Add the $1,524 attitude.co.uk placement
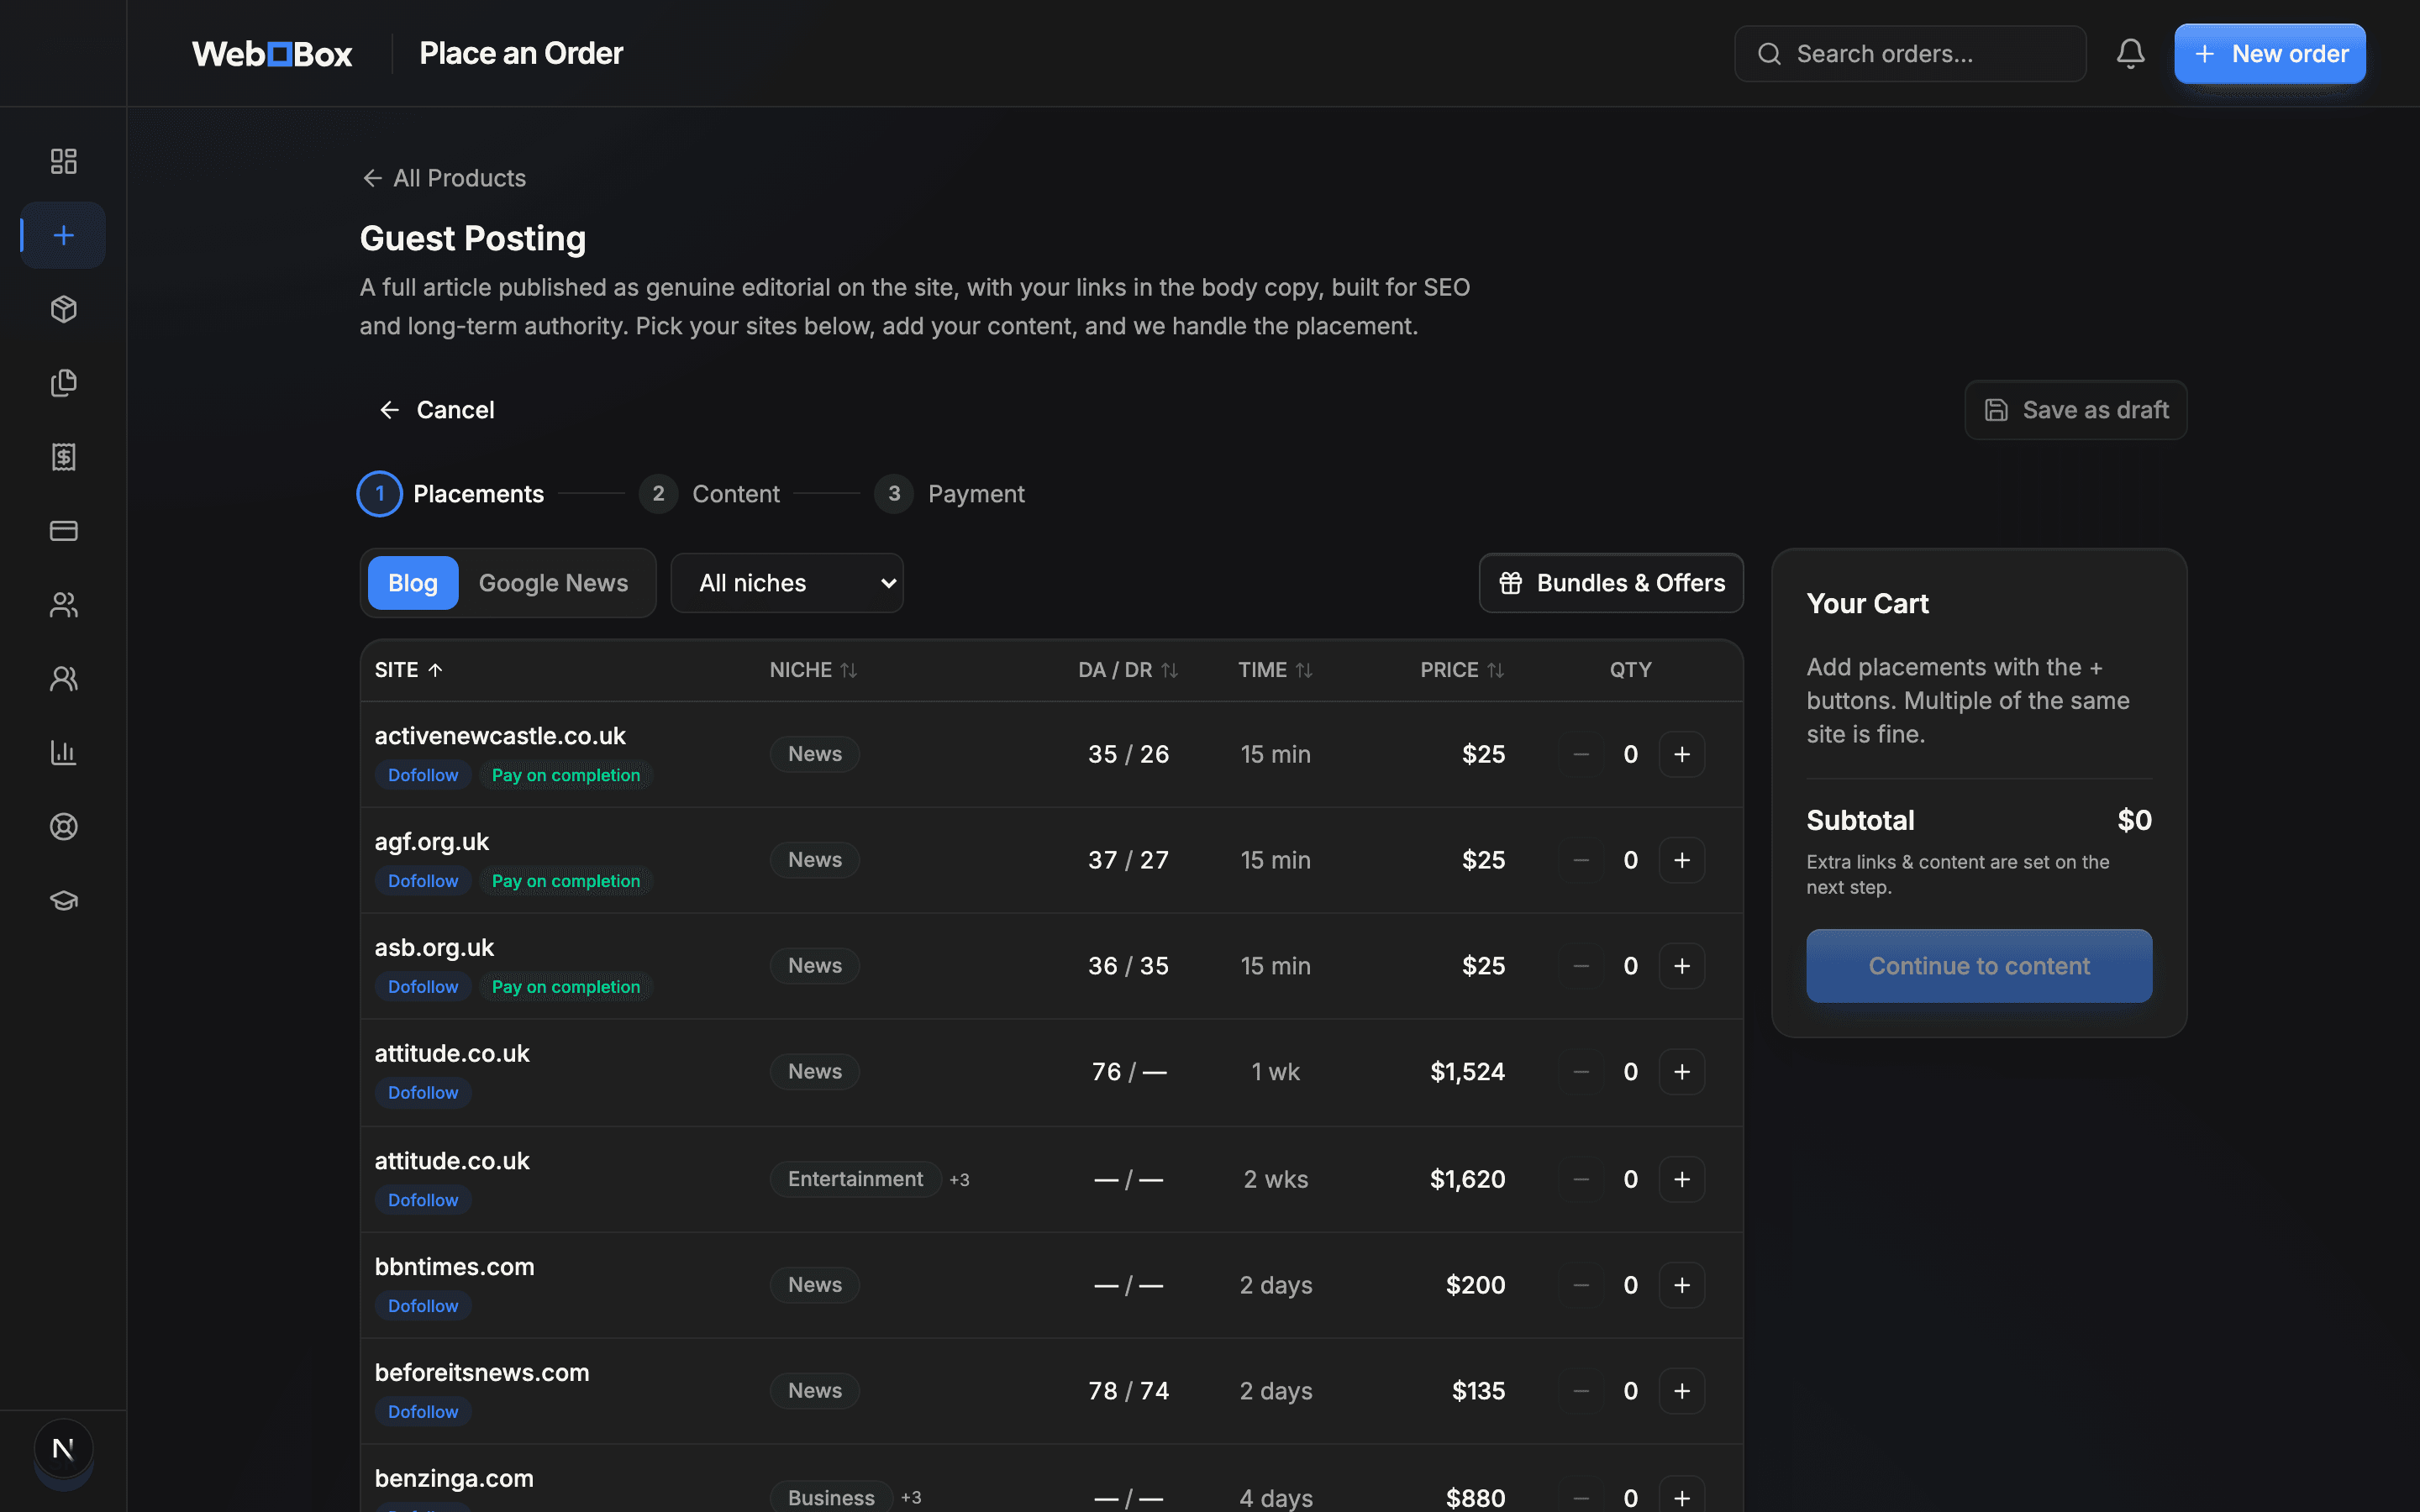This screenshot has height=1512, width=2420. coord(1681,1072)
